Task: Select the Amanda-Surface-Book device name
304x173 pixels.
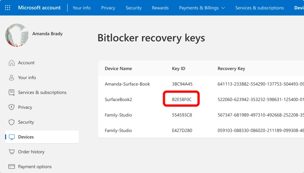Action: pos(127,84)
